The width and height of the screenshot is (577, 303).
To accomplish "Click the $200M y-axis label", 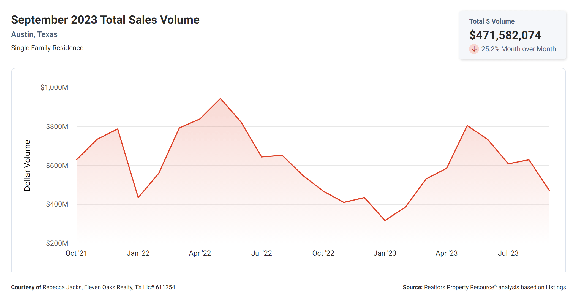I will coord(57,243).
